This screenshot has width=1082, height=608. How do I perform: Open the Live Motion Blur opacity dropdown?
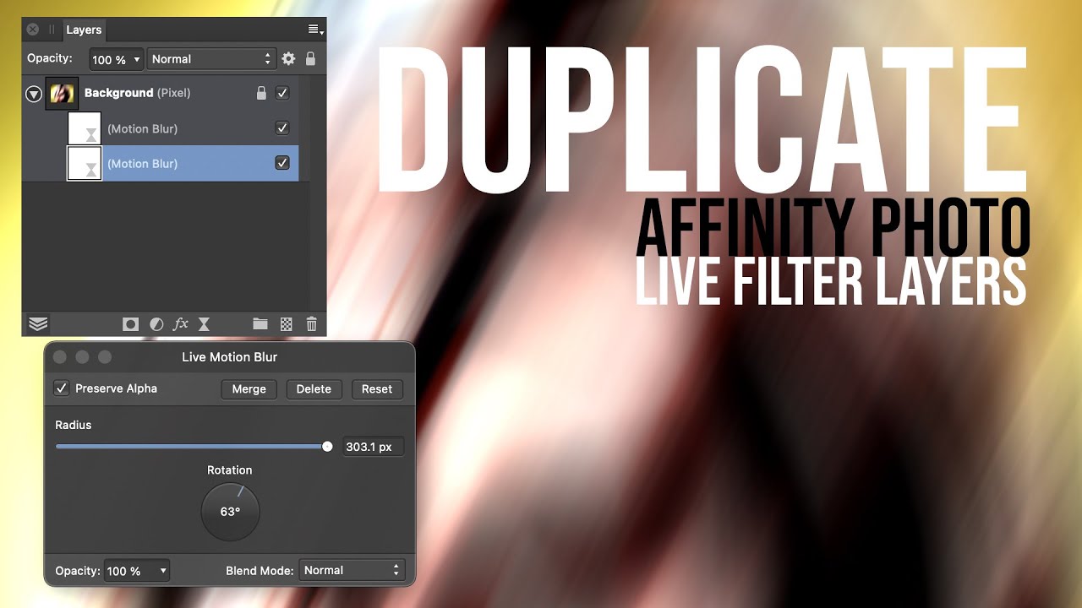tap(136, 571)
